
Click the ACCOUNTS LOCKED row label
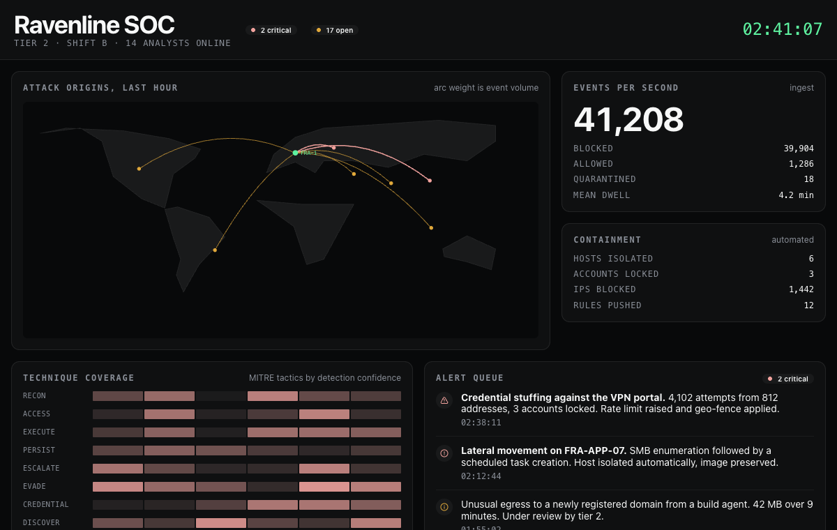[x=616, y=274]
